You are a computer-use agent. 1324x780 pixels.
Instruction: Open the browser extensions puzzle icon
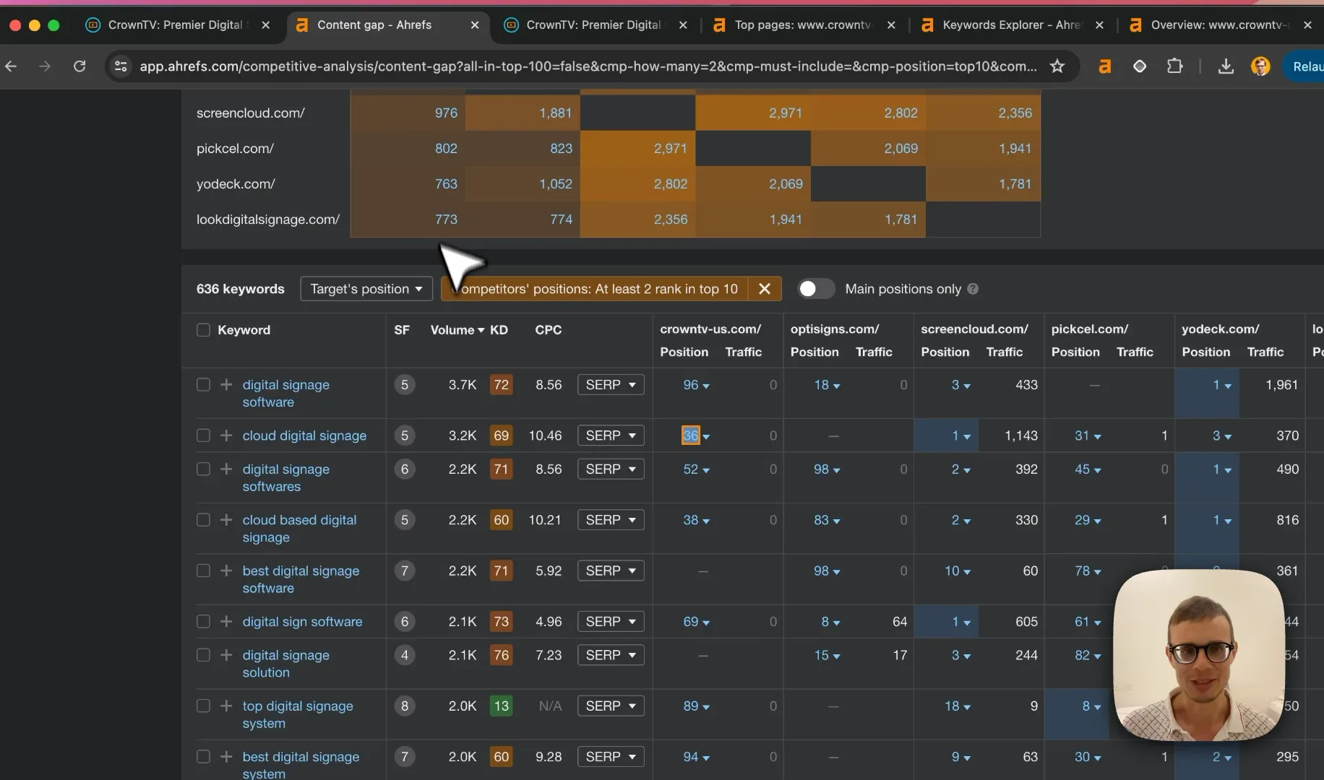[x=1175, y=66]
